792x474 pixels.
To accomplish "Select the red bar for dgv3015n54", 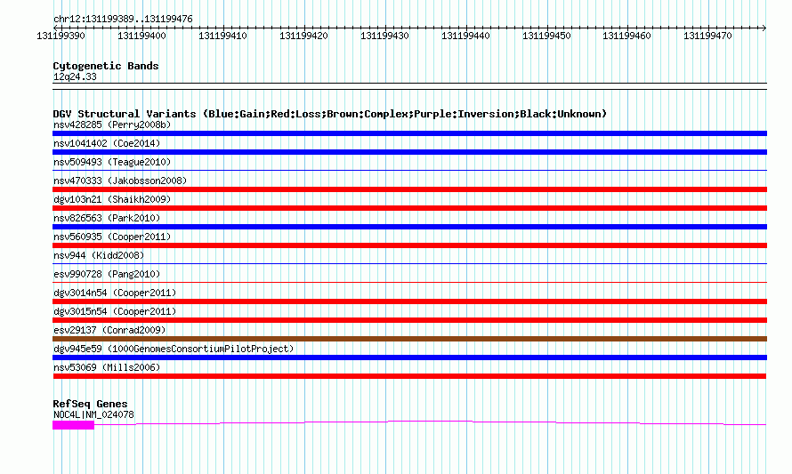I will tap(409, 320).
